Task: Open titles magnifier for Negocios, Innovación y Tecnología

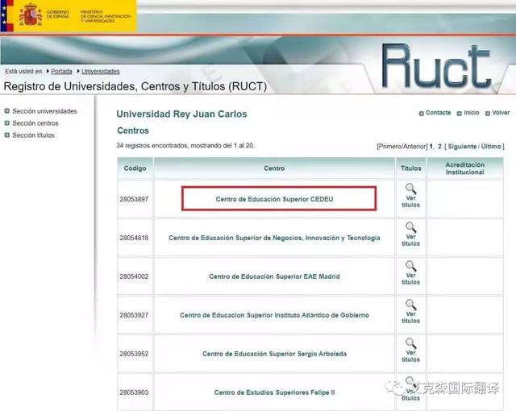Action: coord(410,227)
